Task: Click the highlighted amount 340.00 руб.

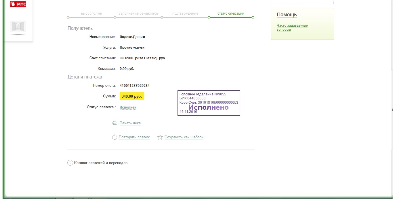Action: (x=132, y=96)
